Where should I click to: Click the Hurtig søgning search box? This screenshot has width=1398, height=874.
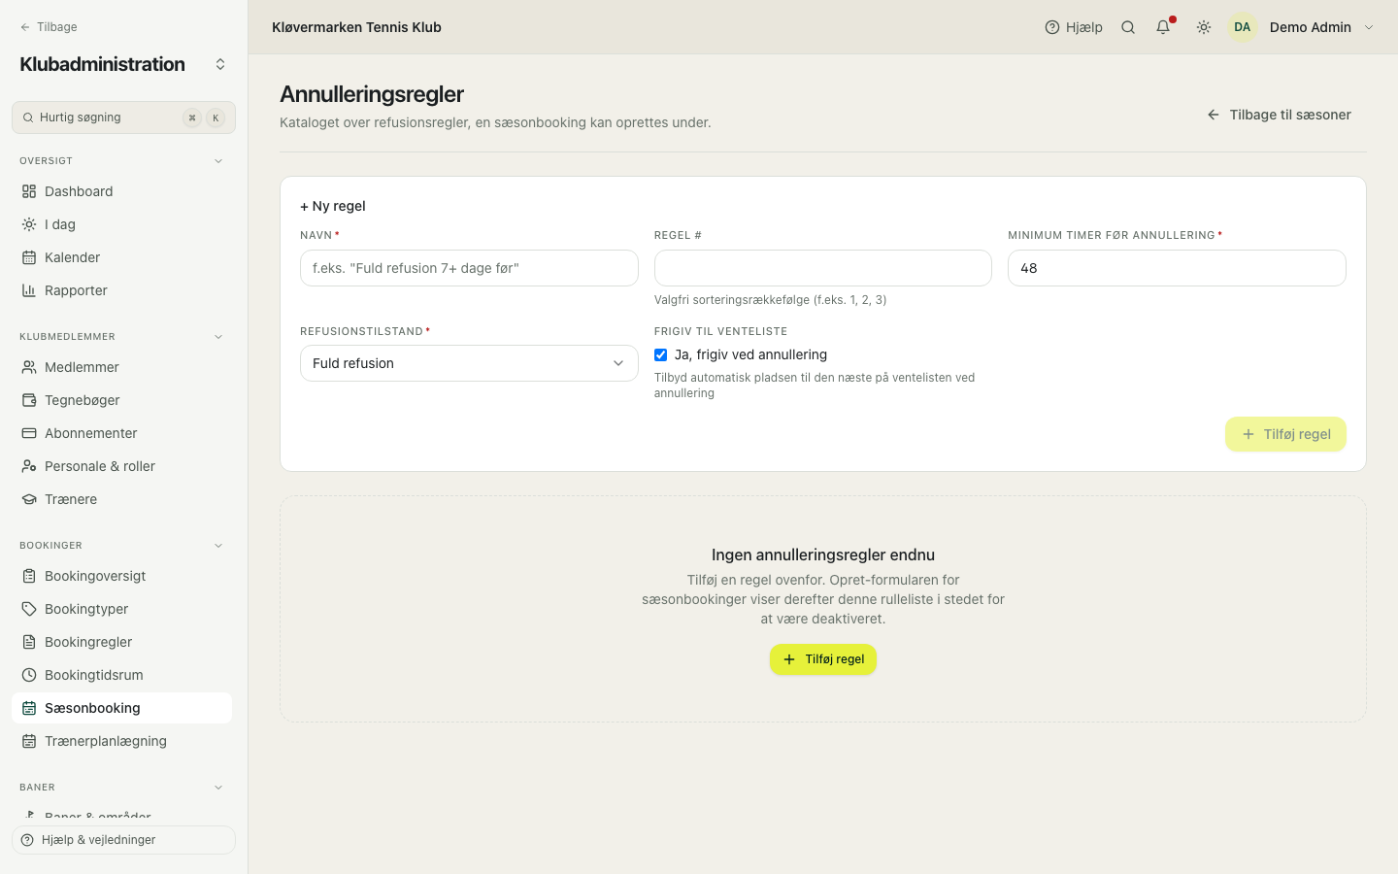(x=123, y=118)
